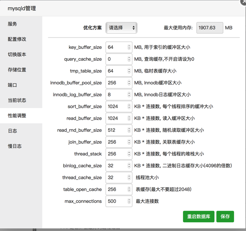Click the 线程池大小 description text
The width and height of the screenshot is (246, 231).
[x=147, y=177]
